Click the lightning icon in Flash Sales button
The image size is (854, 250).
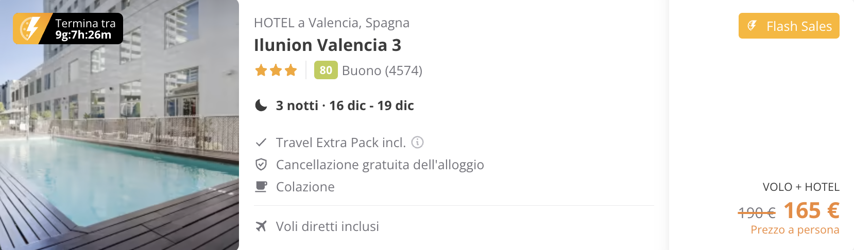pyautogui.click(x=752, y=26)
